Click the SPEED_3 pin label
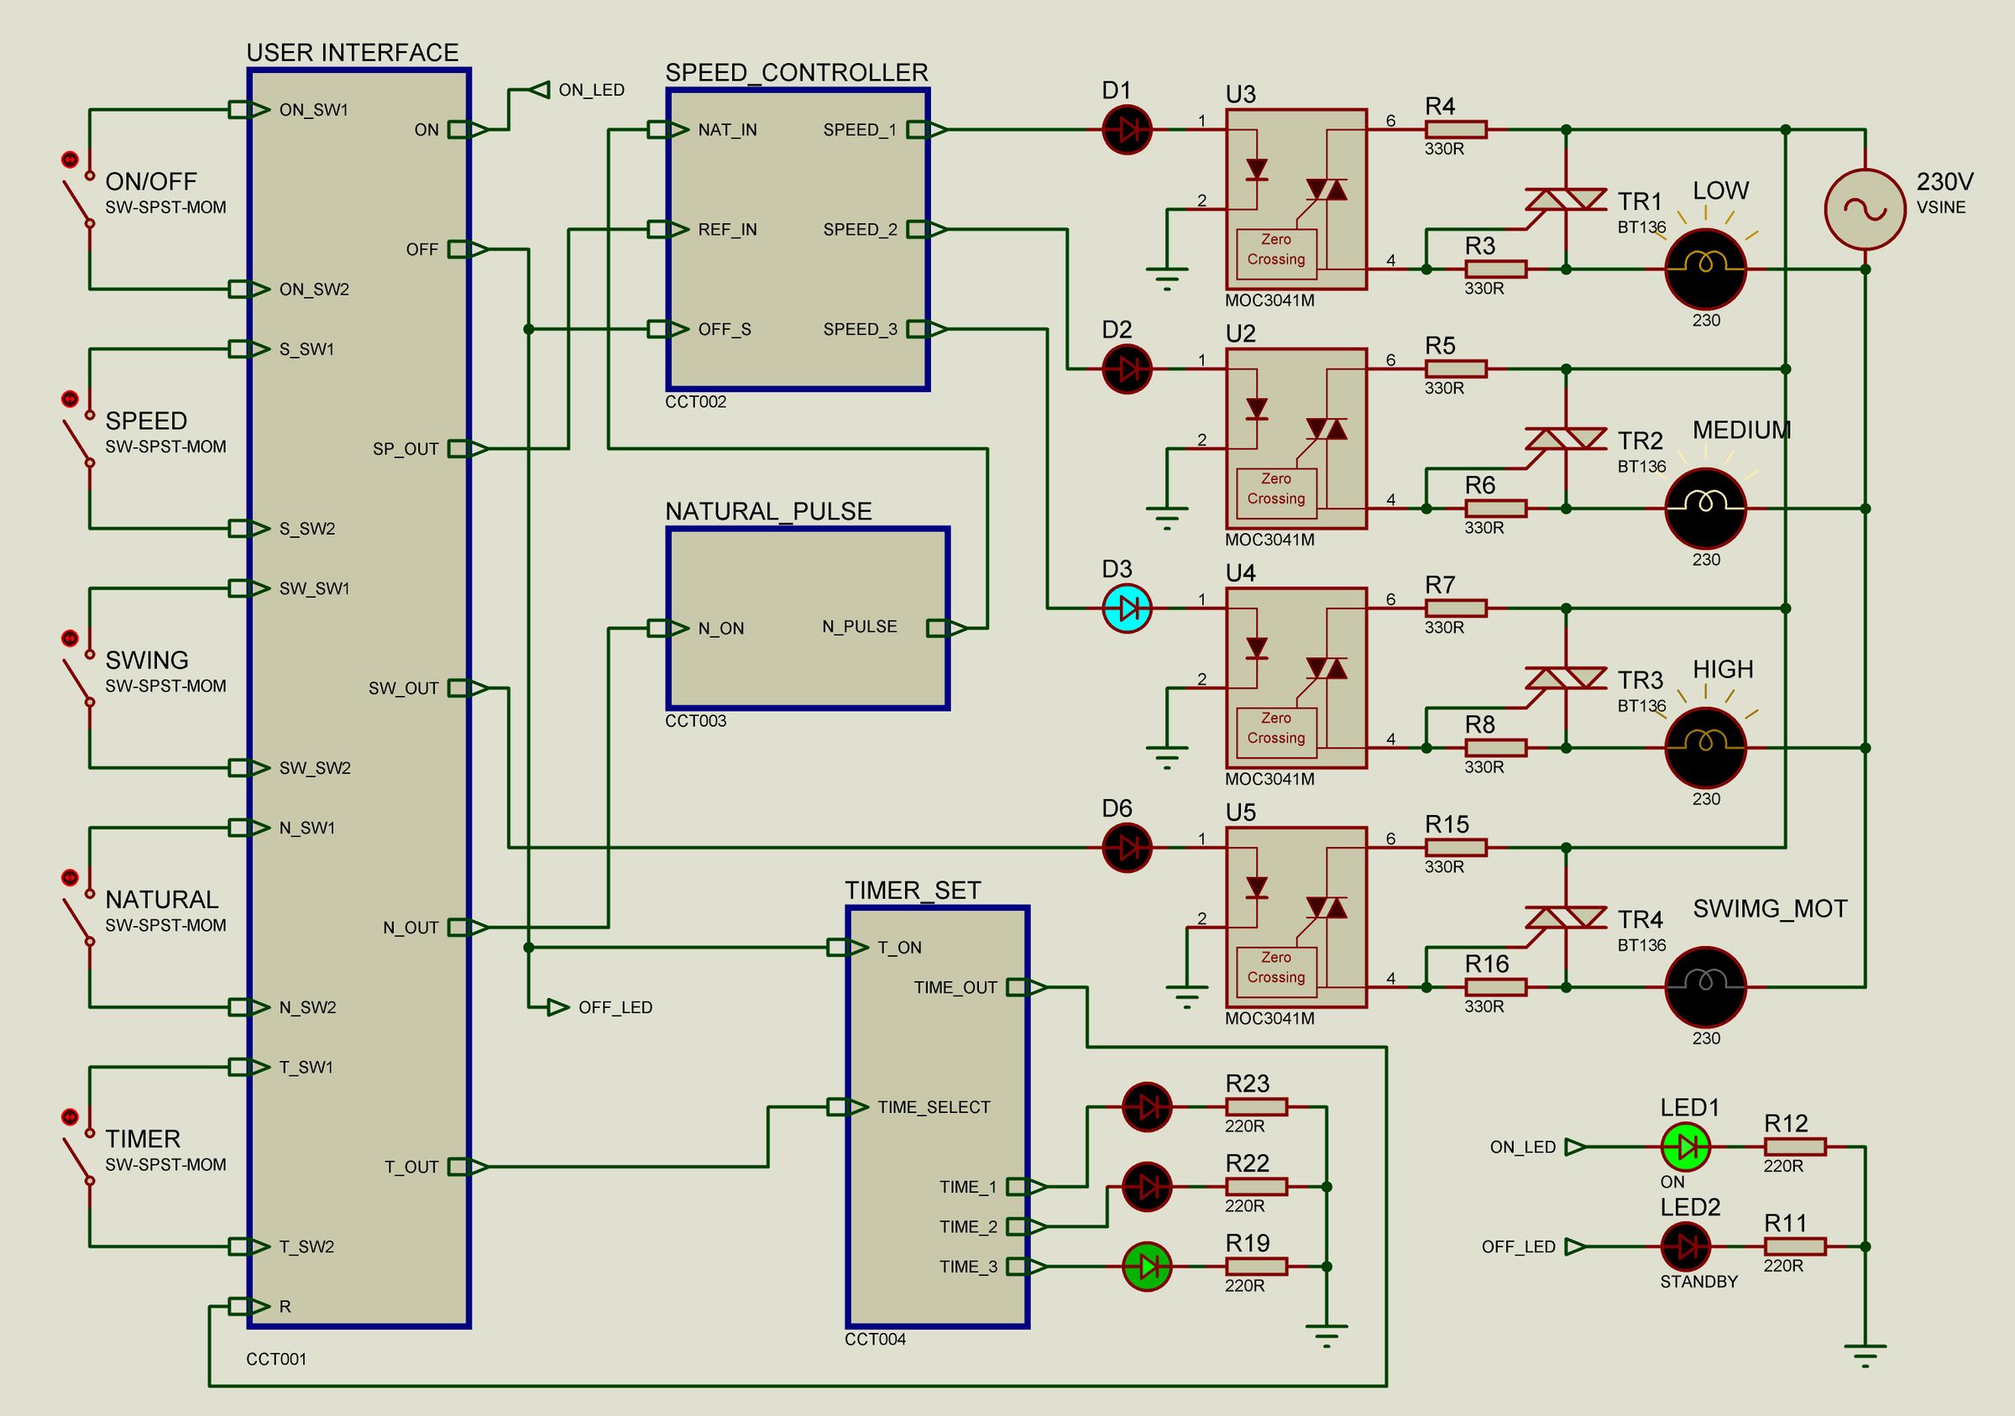This screenshot has width=2015, height=1416. coord(860,330)
